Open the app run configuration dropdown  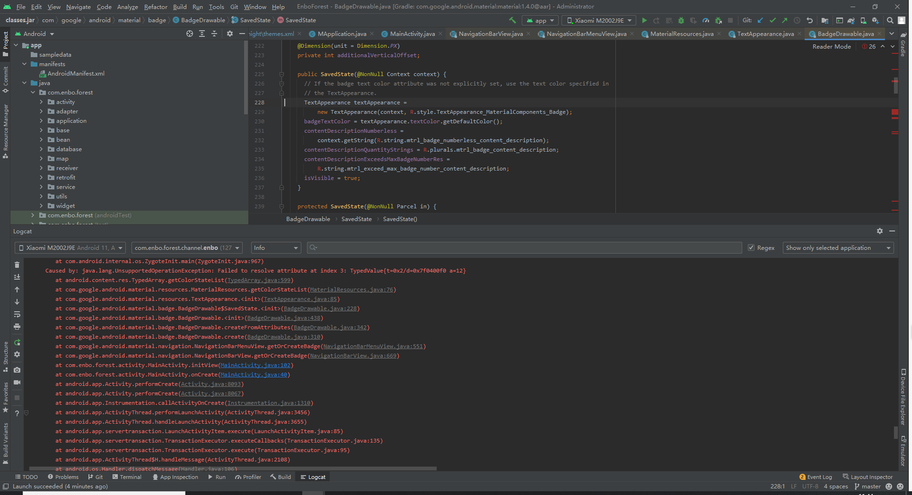pos(540,20)
